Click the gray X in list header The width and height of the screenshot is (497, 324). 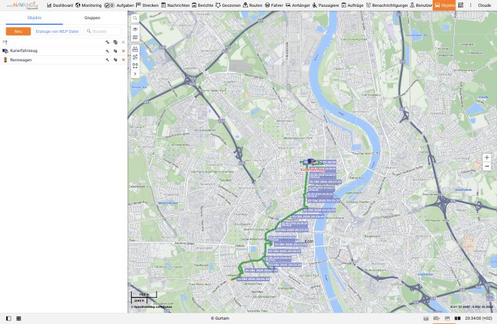tap(123, 42)
